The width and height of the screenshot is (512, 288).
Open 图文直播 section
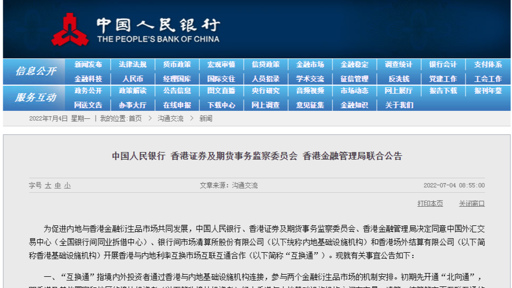(221, 90)
